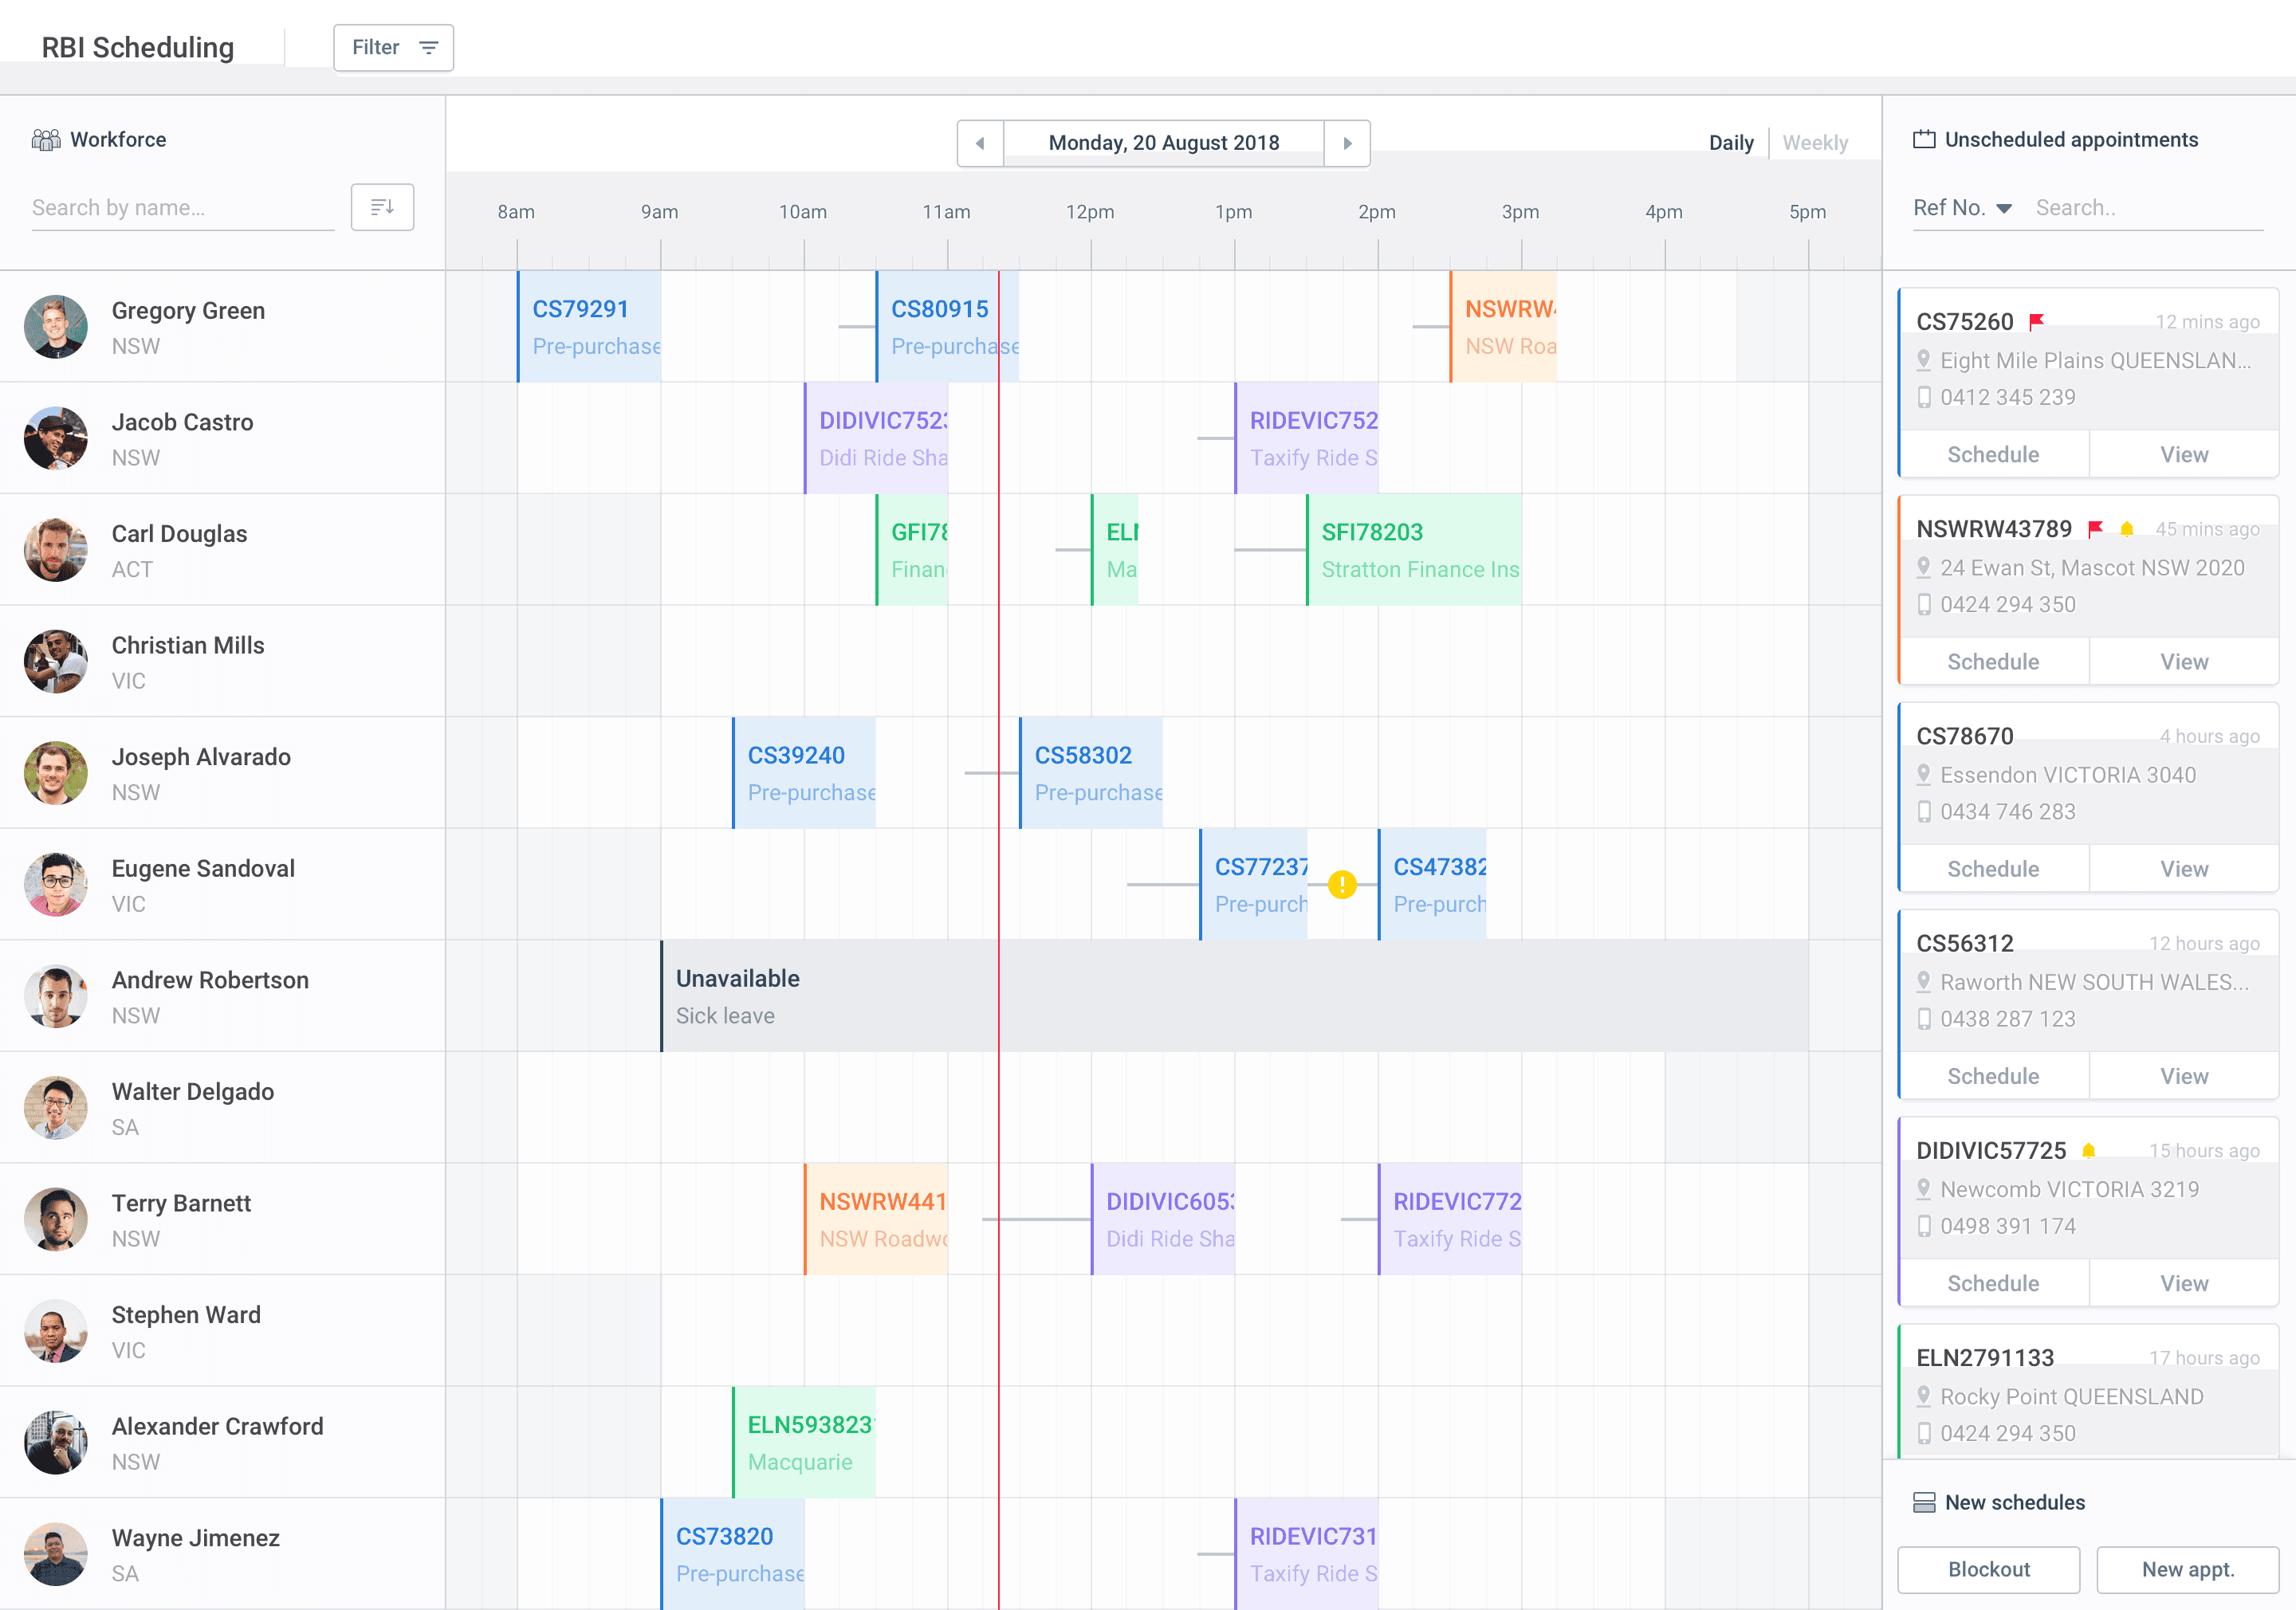
Task: Schedule the CS56312 appointment
Action: 1993,1076
